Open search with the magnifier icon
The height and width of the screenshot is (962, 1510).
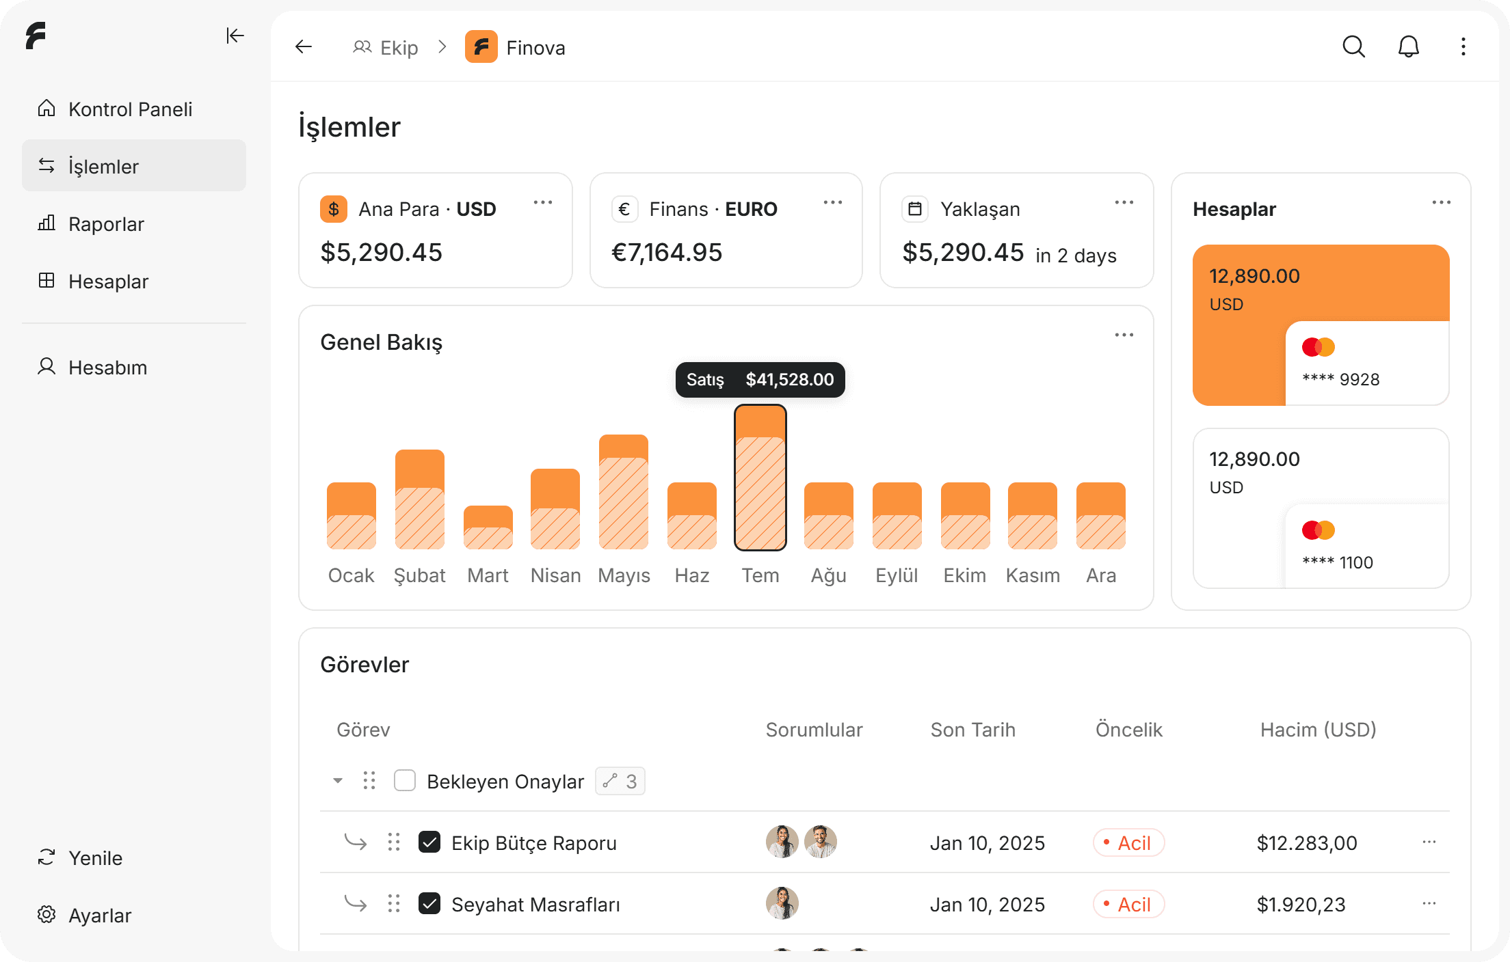pos(1353,47)
